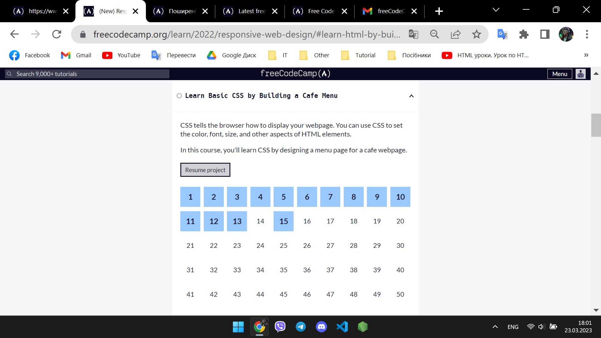Open the Extensions puzzle icon
The width and height of the screenshot is (601, 338).
pos(524,34)
